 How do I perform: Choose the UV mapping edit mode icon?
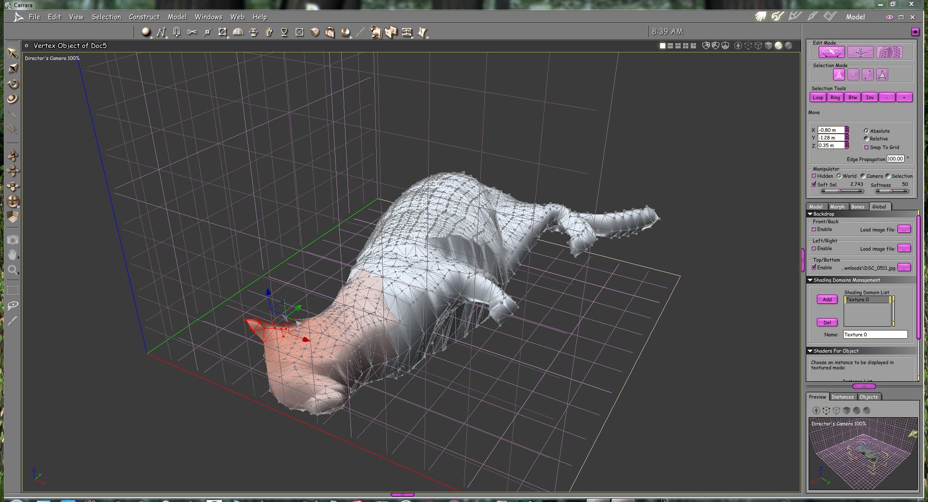(x=889, y=52)
